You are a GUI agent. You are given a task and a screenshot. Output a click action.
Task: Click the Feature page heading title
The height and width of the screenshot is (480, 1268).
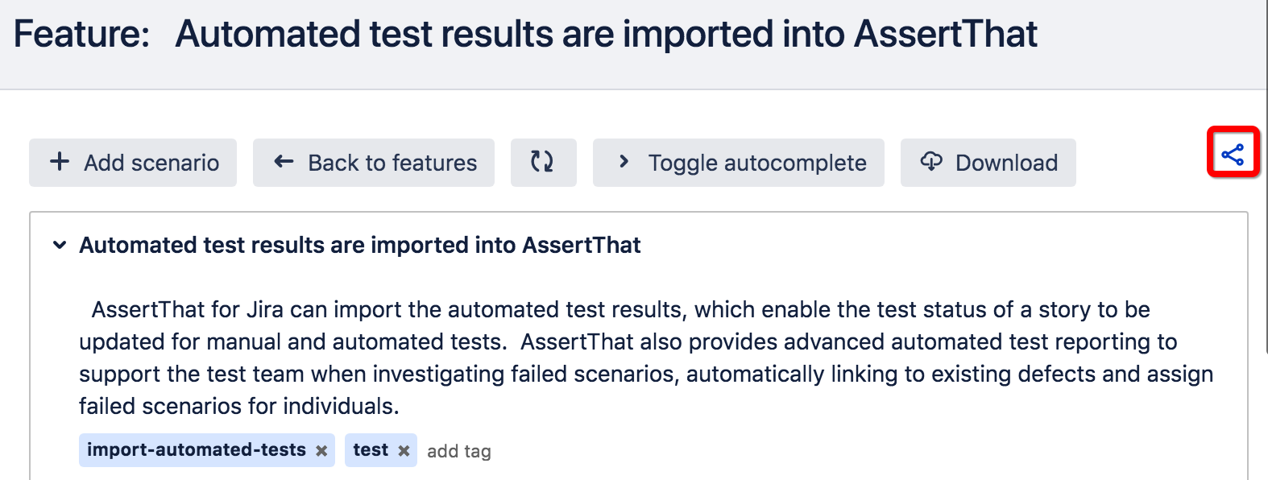(x=525, y=34)
